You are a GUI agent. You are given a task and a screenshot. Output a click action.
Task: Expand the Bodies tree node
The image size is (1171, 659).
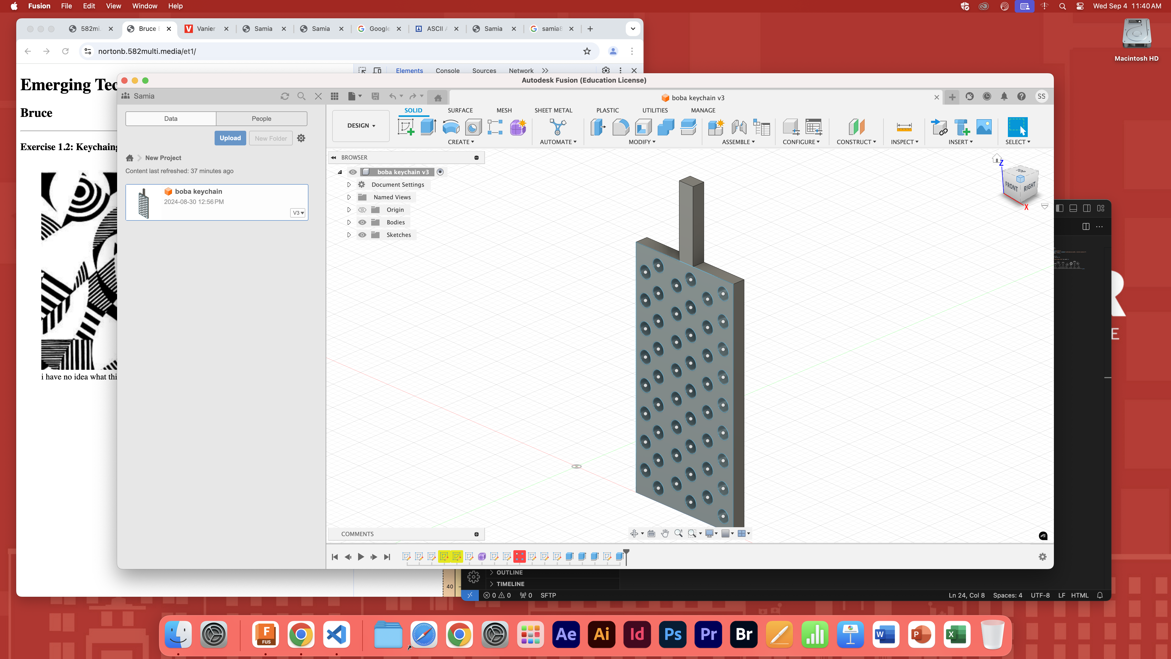[349, 222]
